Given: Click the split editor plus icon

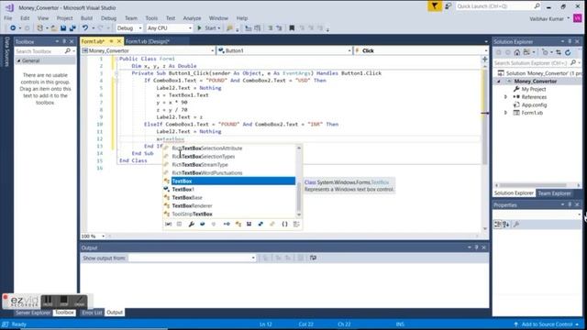Looking at the screenshot, I should tap(485, 59).
